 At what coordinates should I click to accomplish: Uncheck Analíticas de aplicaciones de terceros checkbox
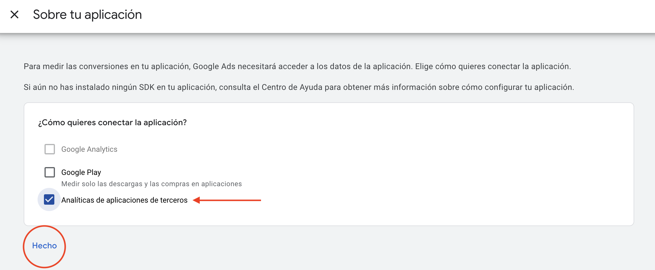tap(49, 199)
